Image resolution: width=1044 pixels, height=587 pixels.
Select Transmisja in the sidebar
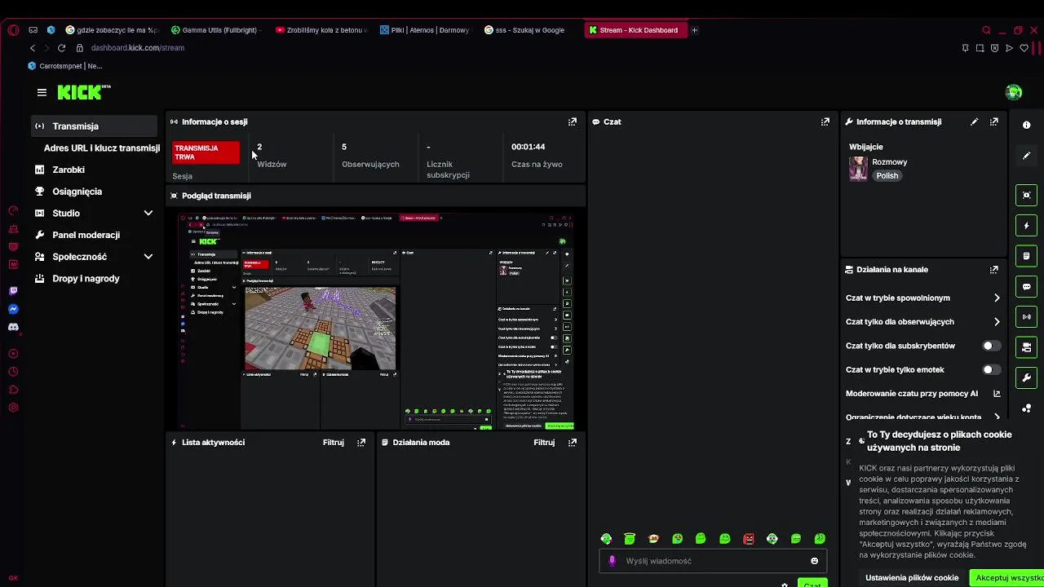click(94, 126)
